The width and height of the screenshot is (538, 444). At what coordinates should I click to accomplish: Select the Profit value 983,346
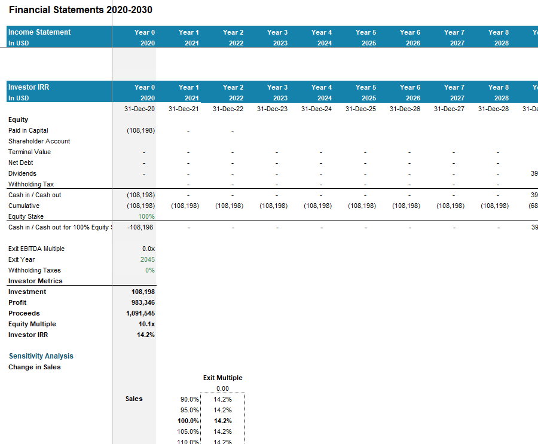(142, 302)
